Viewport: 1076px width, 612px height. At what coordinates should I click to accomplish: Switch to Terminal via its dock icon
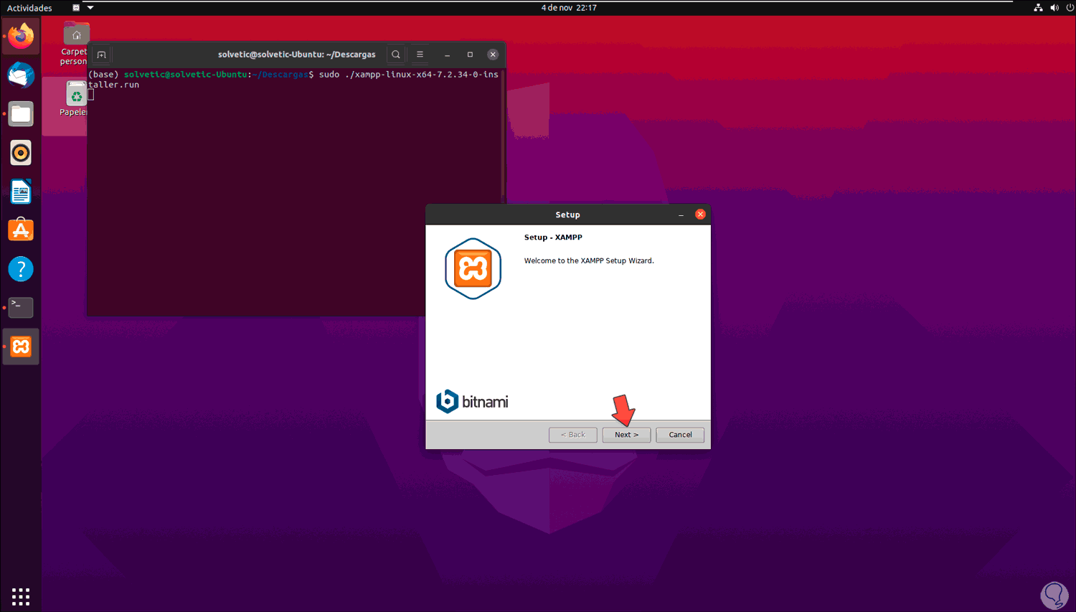pos(21,308)
